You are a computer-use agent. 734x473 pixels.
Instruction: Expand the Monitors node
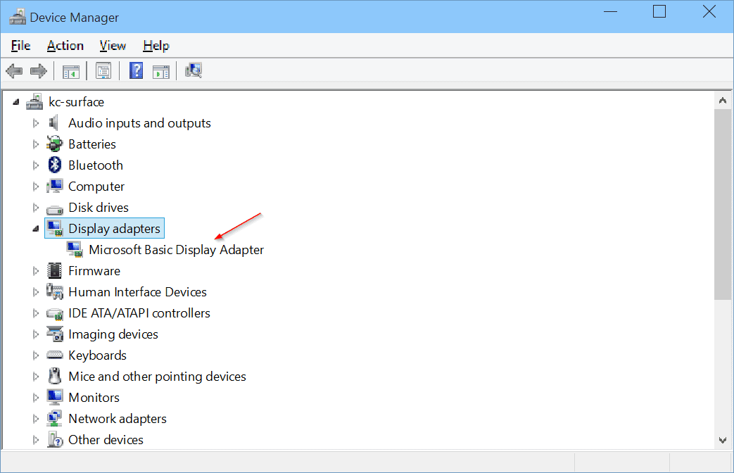36,398
